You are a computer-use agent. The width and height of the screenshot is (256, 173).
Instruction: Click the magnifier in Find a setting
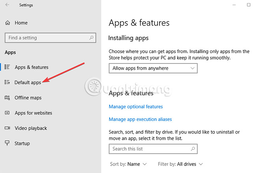(x=91, y=38)
